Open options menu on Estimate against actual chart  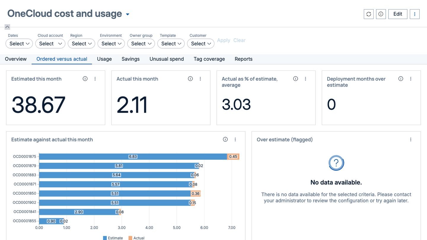235,140
